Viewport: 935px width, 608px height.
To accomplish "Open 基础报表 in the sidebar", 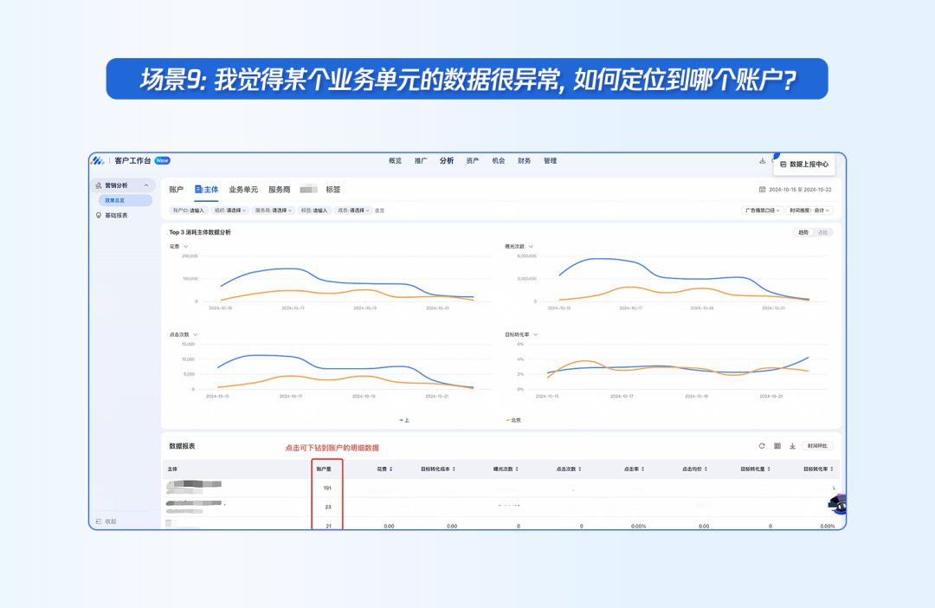I will pos(116,216).
